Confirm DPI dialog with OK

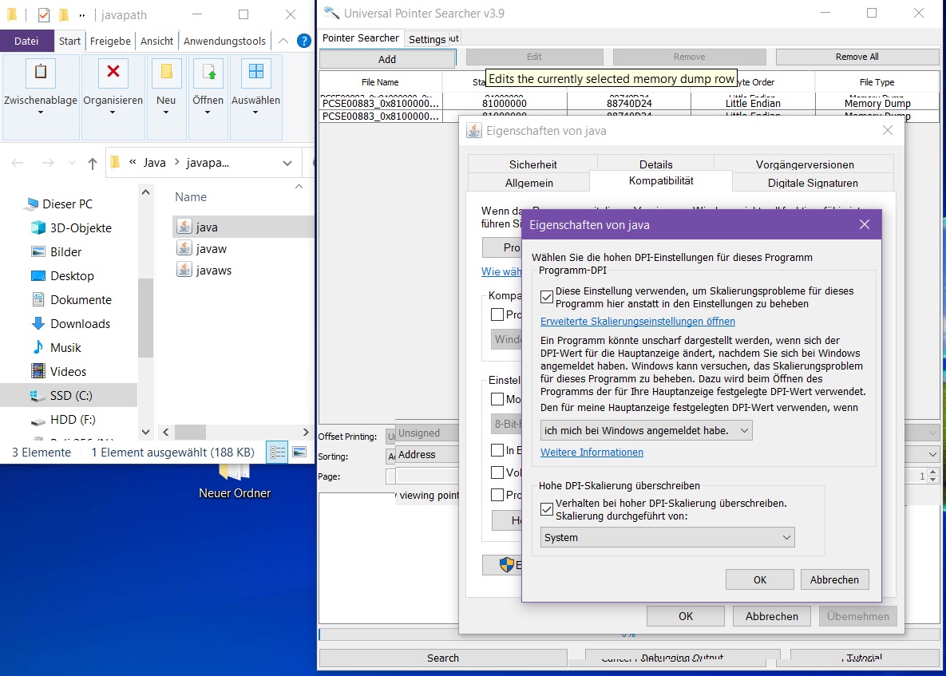(759, 579)
